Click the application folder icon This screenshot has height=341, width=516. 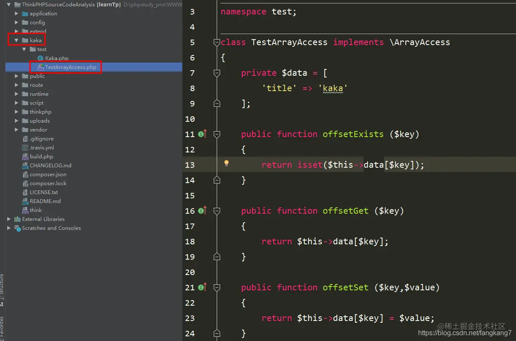click(25, 14)
